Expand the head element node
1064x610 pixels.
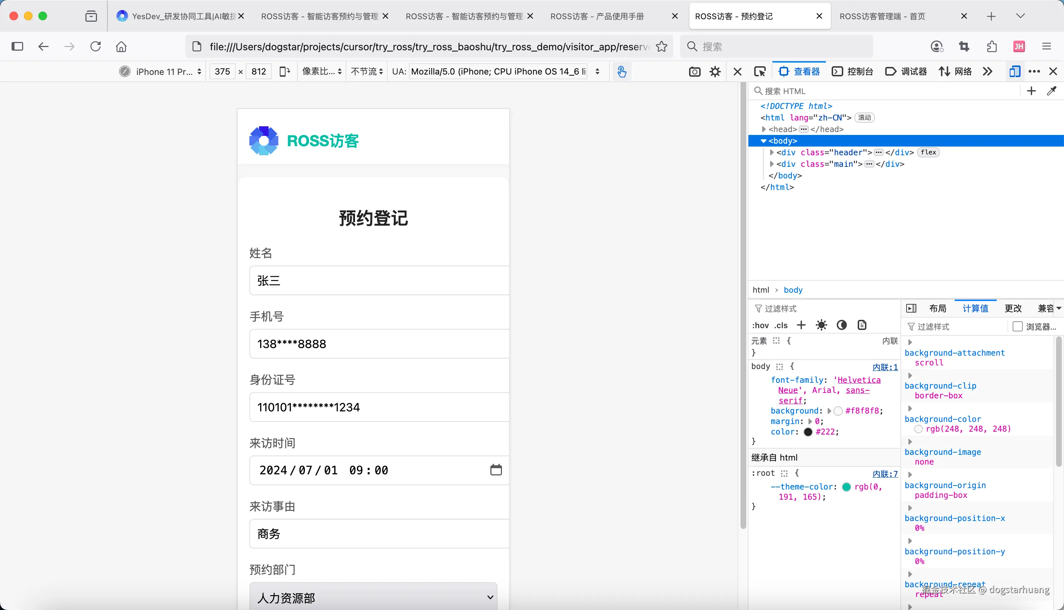point(764,130)
